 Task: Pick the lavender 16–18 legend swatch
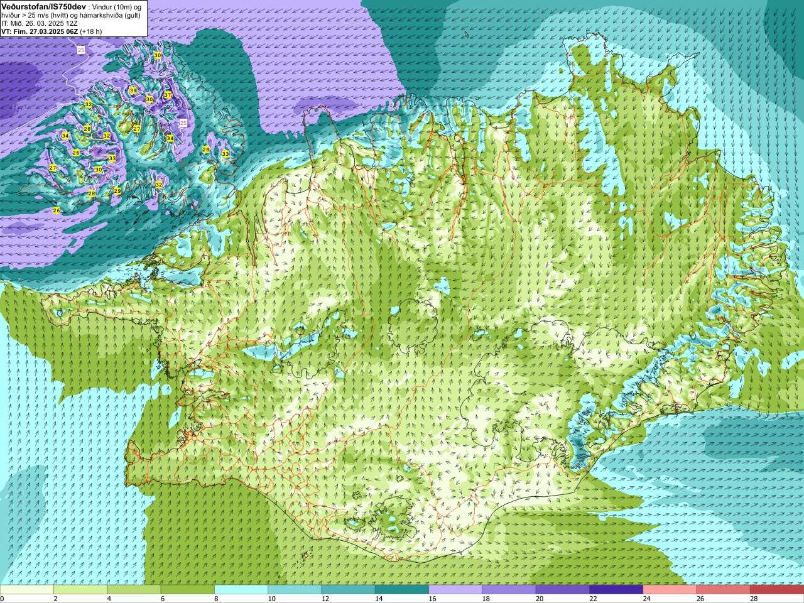[x=455, y=590]
